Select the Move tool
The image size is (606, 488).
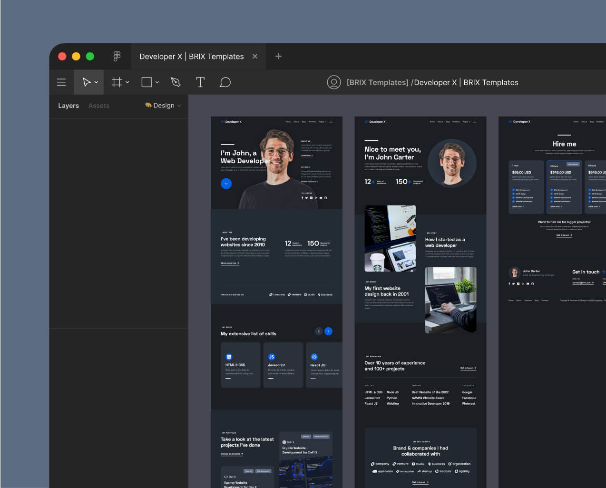87,82
